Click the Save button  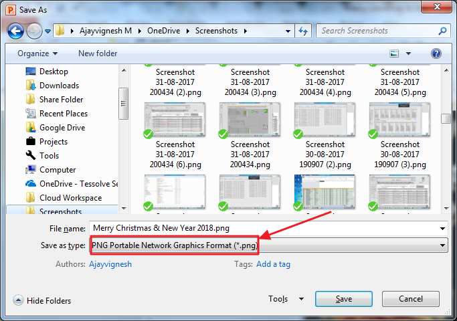pos(343,300)
